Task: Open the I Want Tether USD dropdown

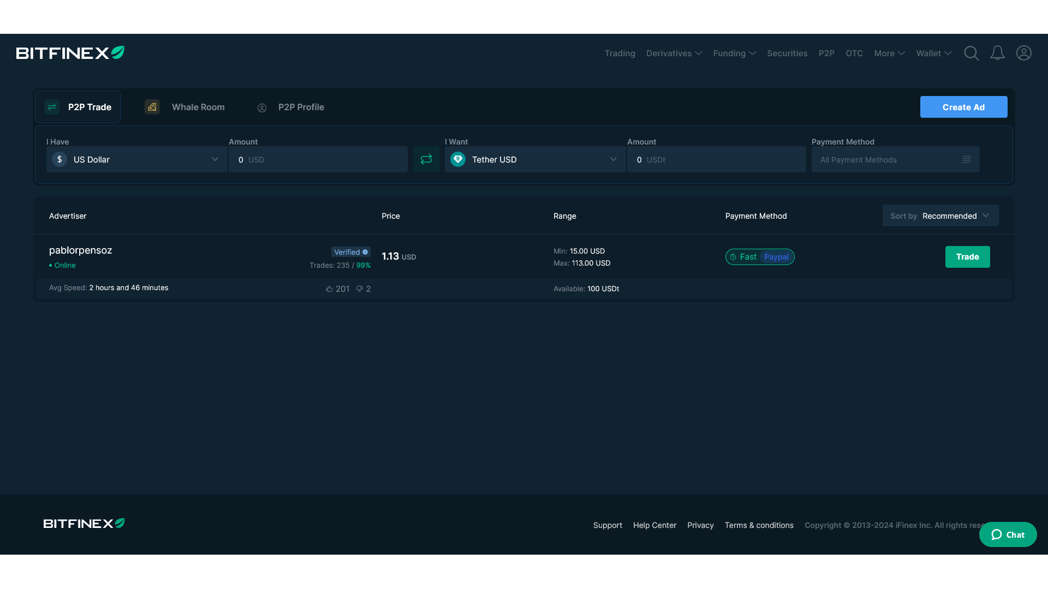Action: tap(535, 159)
